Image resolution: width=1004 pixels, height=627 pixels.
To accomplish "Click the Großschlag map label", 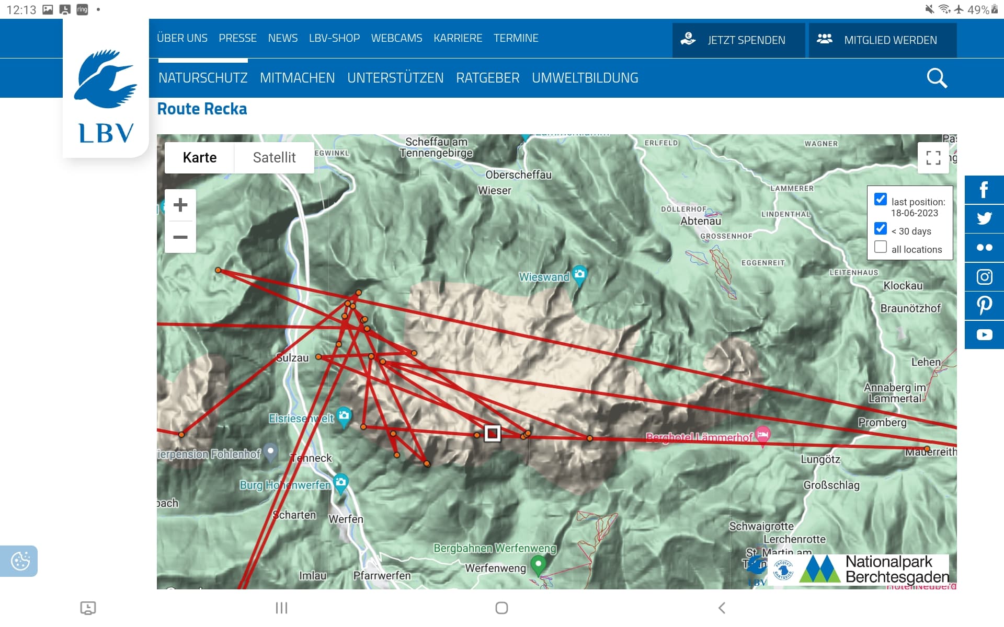I will pos(831,485).
